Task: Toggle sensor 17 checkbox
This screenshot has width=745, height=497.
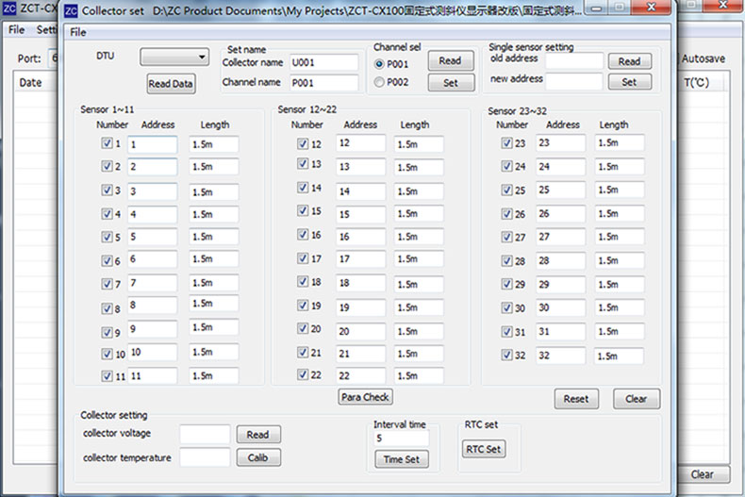Action: pyautogui.click(x=302, y=258)
